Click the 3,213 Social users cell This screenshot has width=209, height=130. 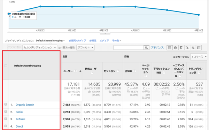(x=67, y=112)
